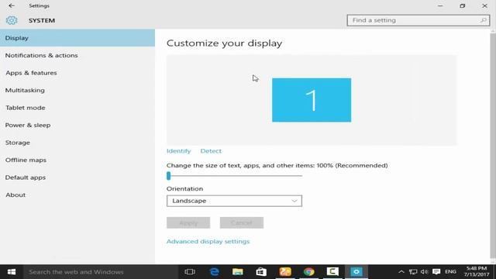The image size is (496, 279).
Task: Open the Windows Start menu
Action: coord(12,272)
